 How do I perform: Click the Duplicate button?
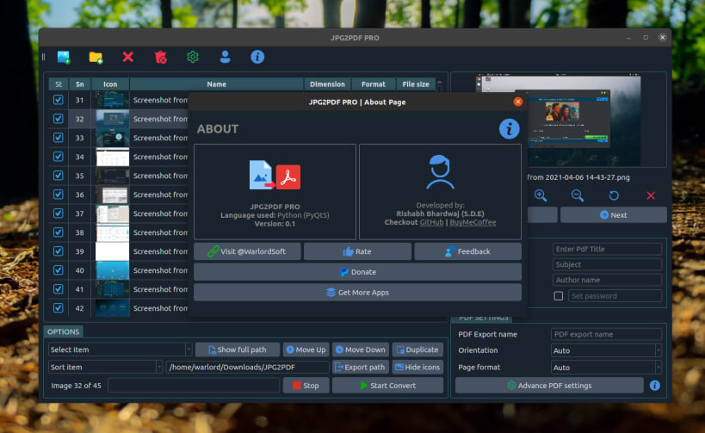coord(417,349)
